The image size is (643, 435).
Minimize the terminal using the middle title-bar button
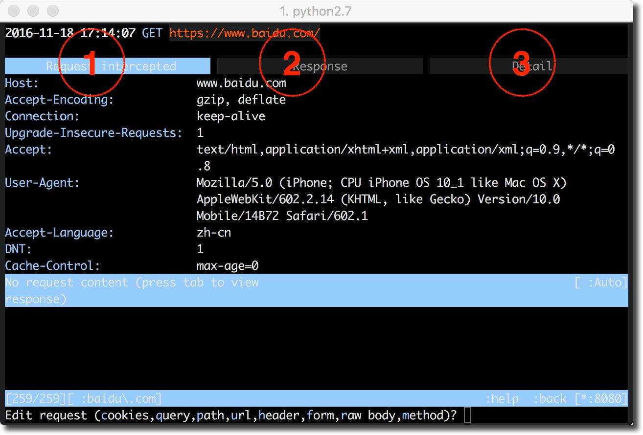coord(33,10)
